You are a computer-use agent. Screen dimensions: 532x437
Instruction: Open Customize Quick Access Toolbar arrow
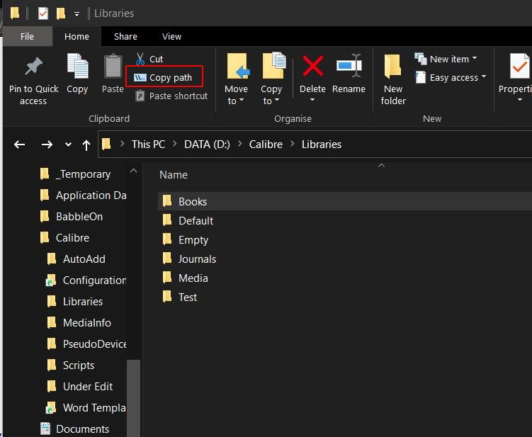pos(77,14)
